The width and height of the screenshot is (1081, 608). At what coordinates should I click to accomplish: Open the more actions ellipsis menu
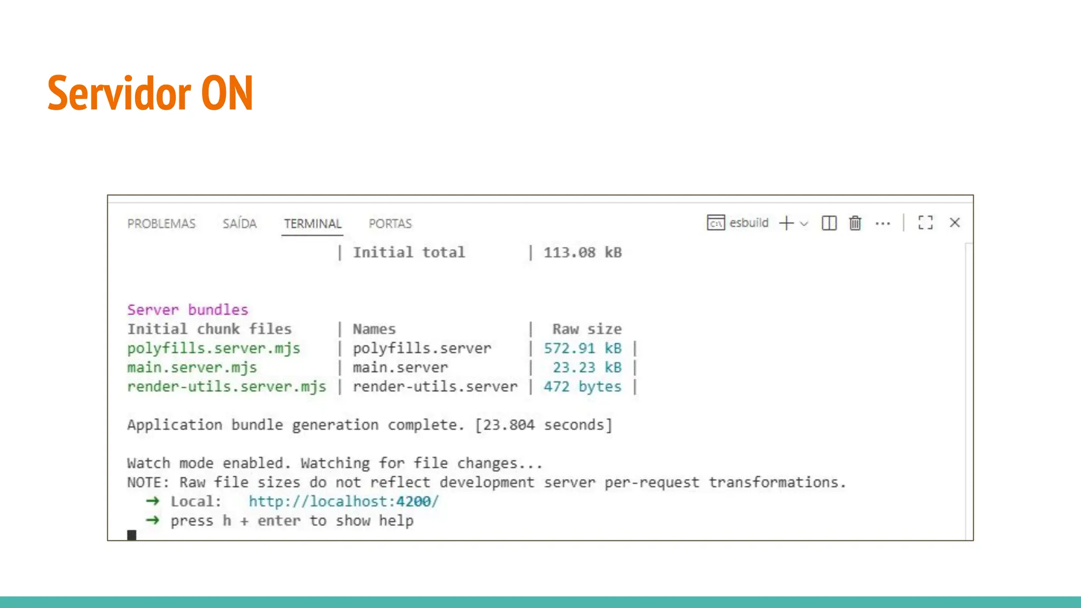pos(883,223)
